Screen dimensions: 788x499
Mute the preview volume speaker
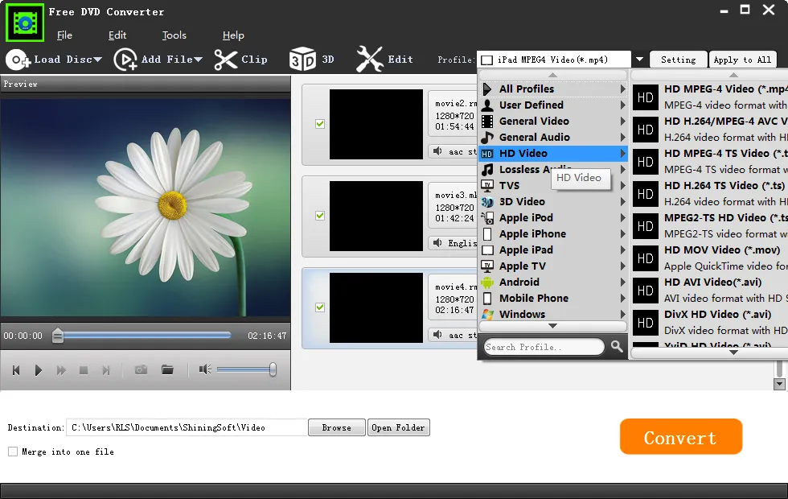(205, 369)
